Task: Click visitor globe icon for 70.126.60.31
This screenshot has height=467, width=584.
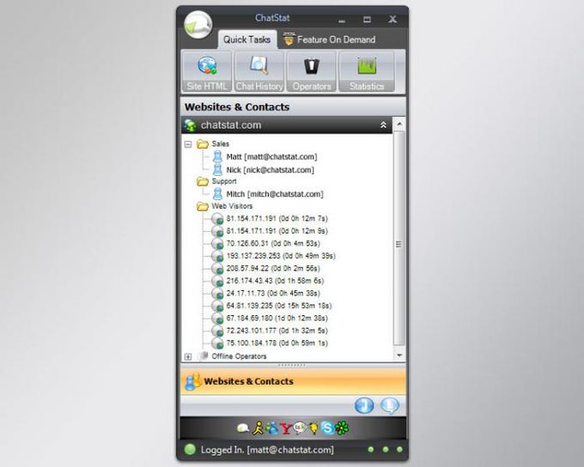Action: [217, 244]
